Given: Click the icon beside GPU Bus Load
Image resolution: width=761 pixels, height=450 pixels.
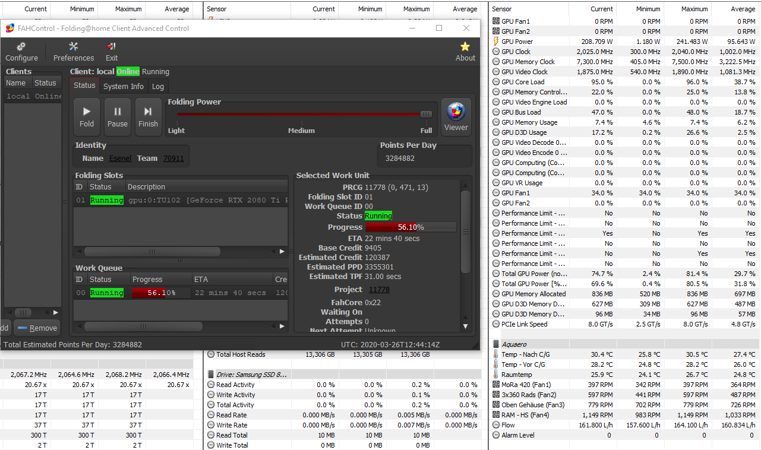Looking at the screenshot, I should [496, 112].
